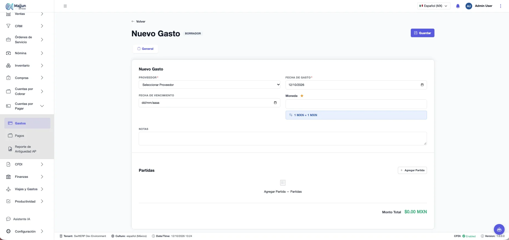The width and height of the screenshot is (509, 240).
Task: Click the Majjun logo
Action: [x=16, y=6]
